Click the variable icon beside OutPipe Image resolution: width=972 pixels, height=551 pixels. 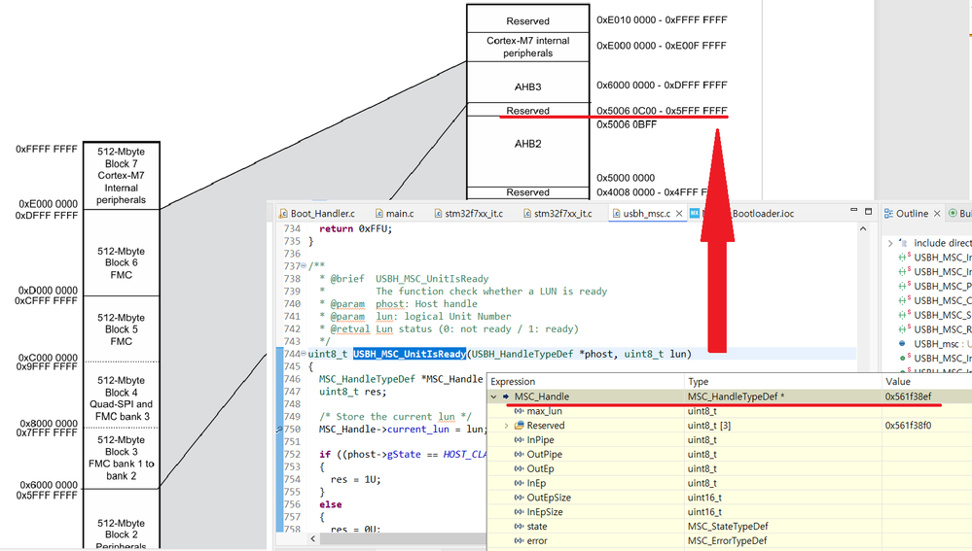coord(519,455)
